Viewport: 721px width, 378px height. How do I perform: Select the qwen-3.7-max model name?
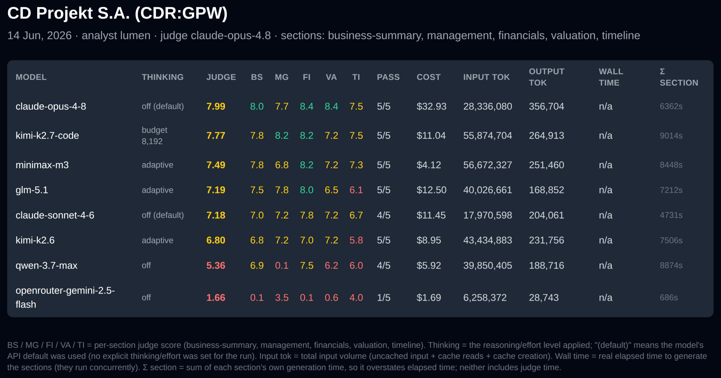tap(46, 265)
